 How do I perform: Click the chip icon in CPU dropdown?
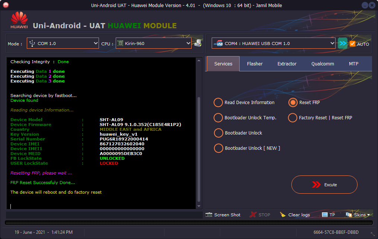[120, 43]
